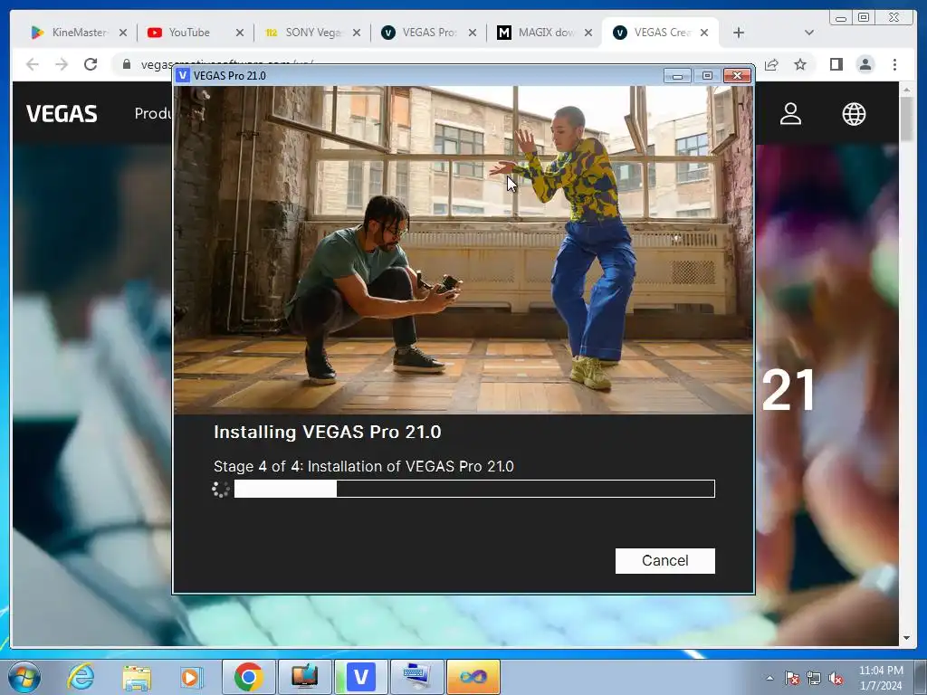Close the VEGAS Pro 21.0 installer window
Viewport: 927px width, 695px height.
(737, 76)
